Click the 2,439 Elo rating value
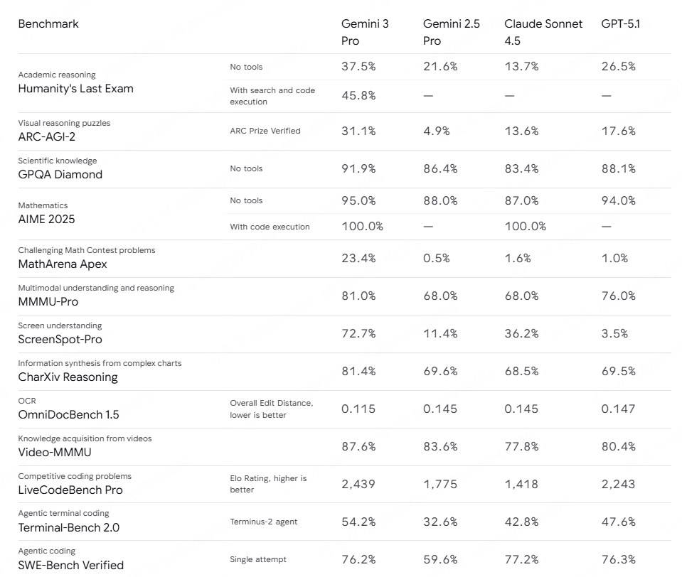Screen dimensions: 682x577 coord(358,484)
